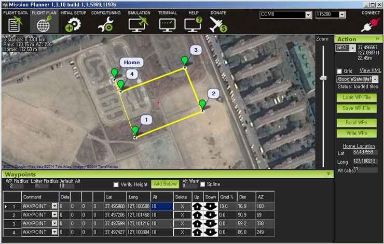Select Alt cell of waypoint 1
This screenshot has width=384, height=244.
click(x=161, y=206)
